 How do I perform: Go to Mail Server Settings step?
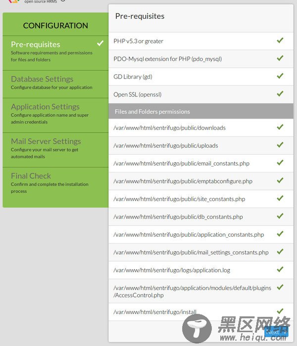coord(55,150)
